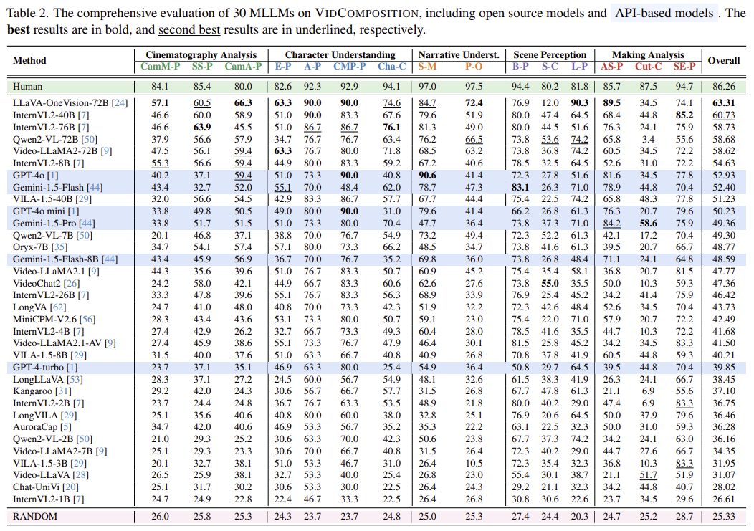Screen dimensions: 754x531
Task: Open reference [5] next to AuroraCap
Action: [66, 427]
